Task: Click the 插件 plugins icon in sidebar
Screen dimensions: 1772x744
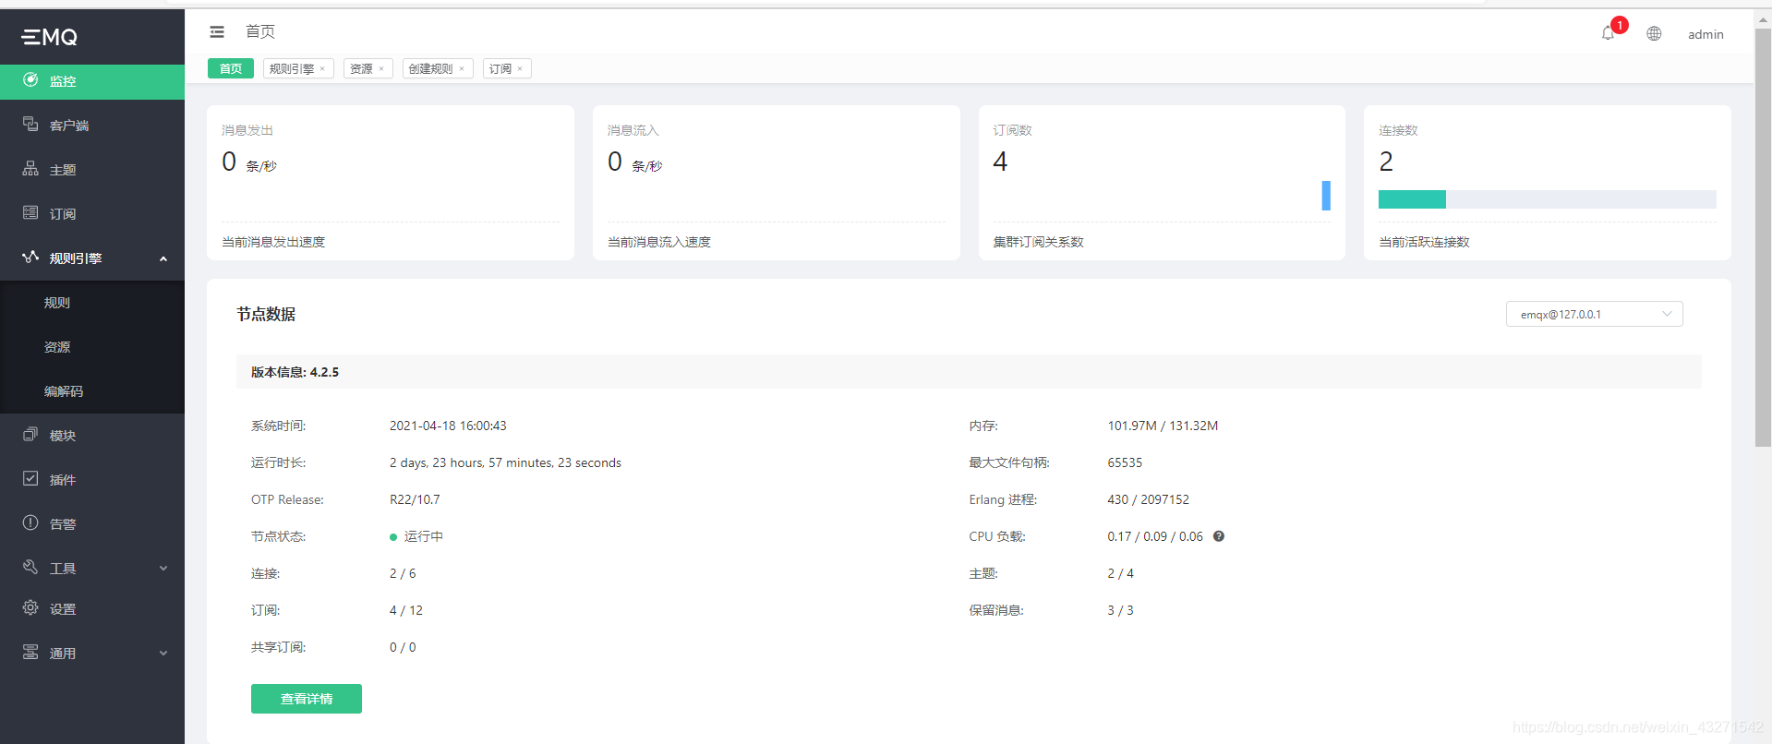Action: click(30, 479)
